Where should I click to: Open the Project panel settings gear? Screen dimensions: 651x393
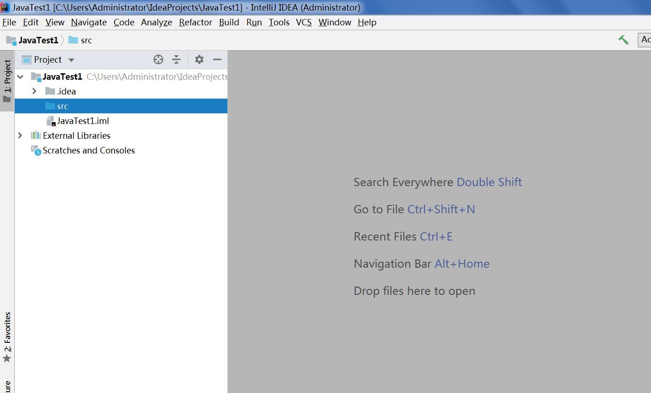click(199, 59)
